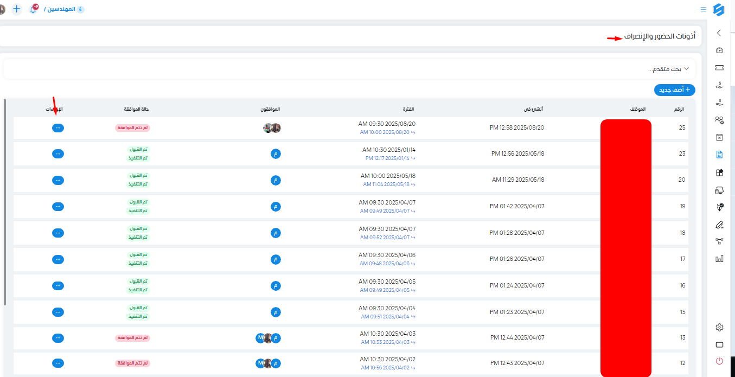Open actions menu for row 12
This screenshot has height=377, width=735.
(58, 363)
